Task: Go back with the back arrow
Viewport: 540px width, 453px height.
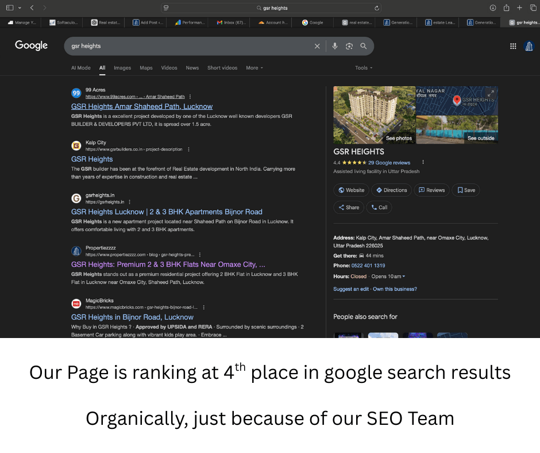Action: point(32,7)
